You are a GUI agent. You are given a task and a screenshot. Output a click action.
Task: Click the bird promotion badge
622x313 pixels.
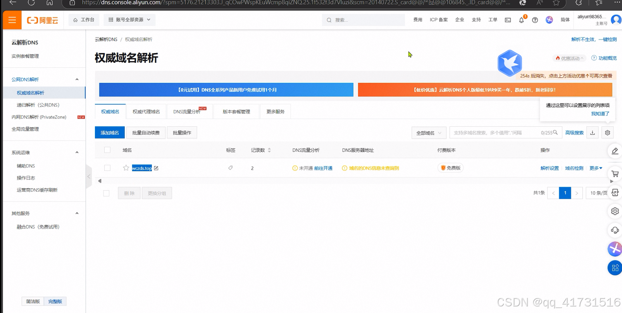point(510,63)
